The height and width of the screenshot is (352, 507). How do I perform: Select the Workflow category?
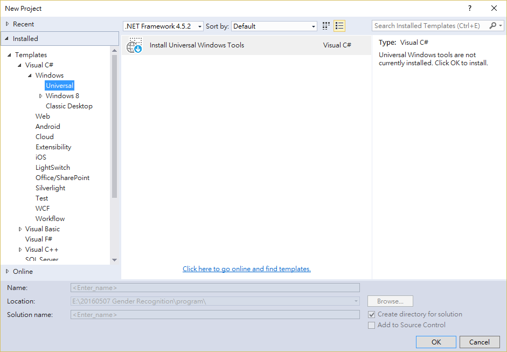click(x=50, y=219)
